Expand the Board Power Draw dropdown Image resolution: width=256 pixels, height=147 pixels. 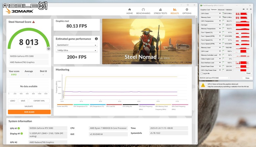[x=220, y=66]
